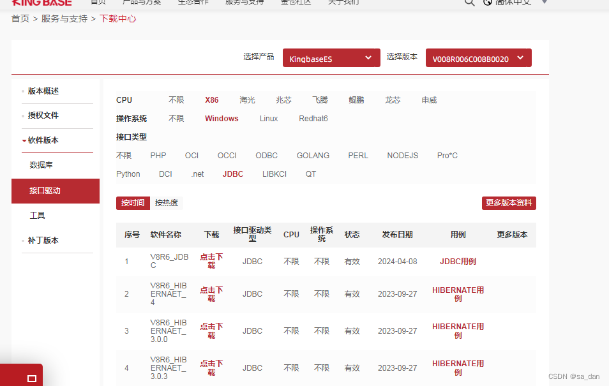Set CPU filter to 申威

tap(429, 100)
